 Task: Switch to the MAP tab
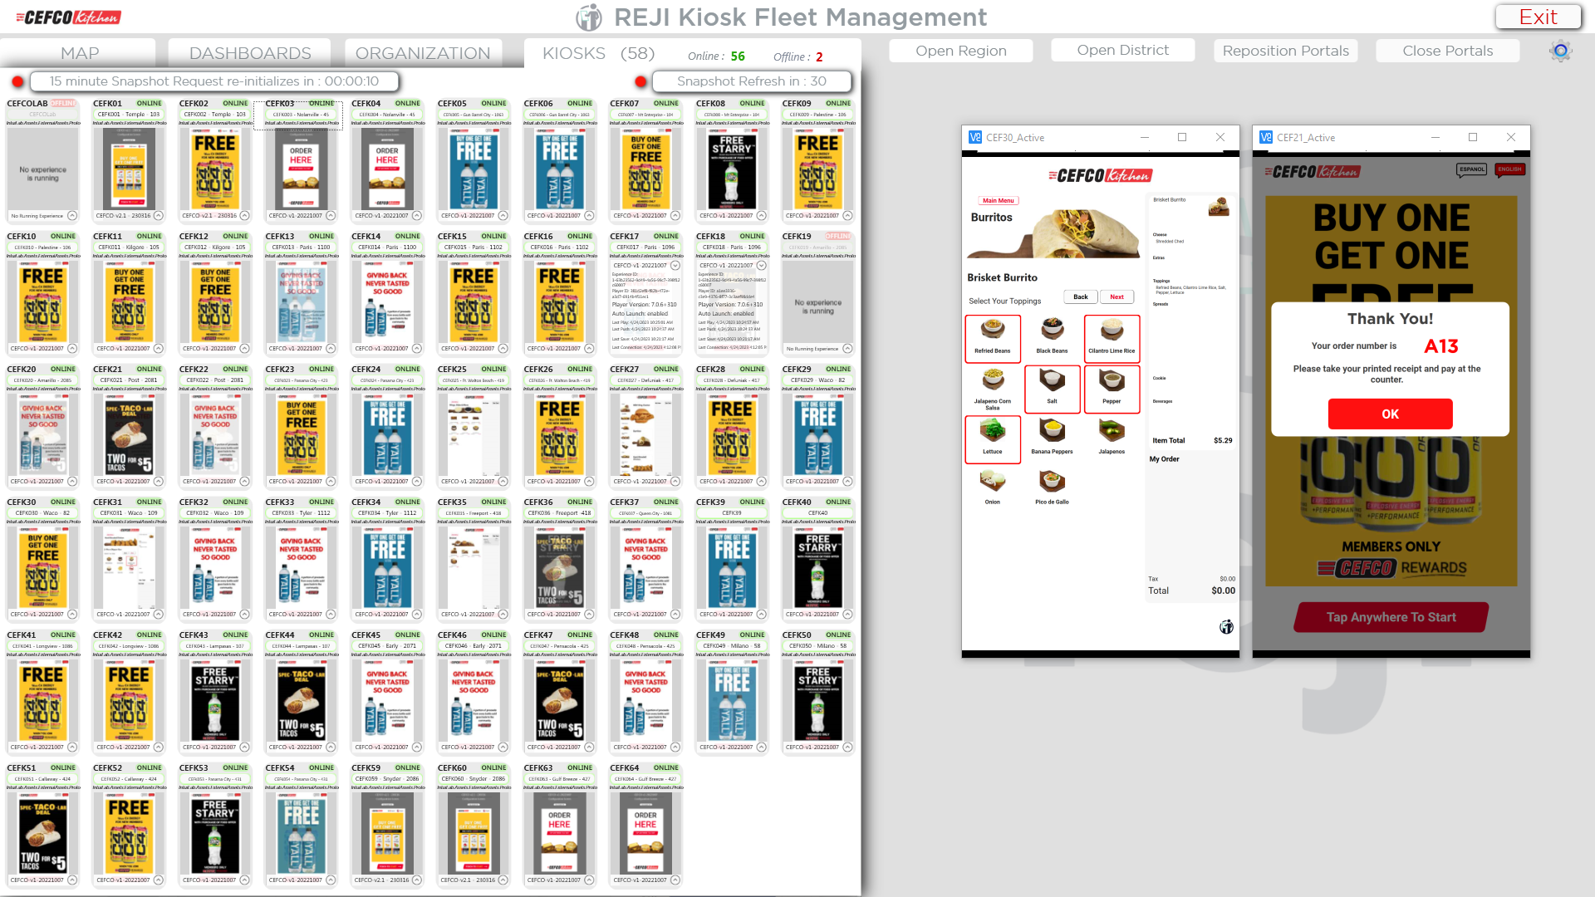click(80, 53)
